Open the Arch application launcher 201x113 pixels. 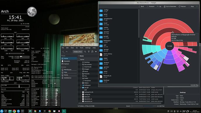pos(2,111)
